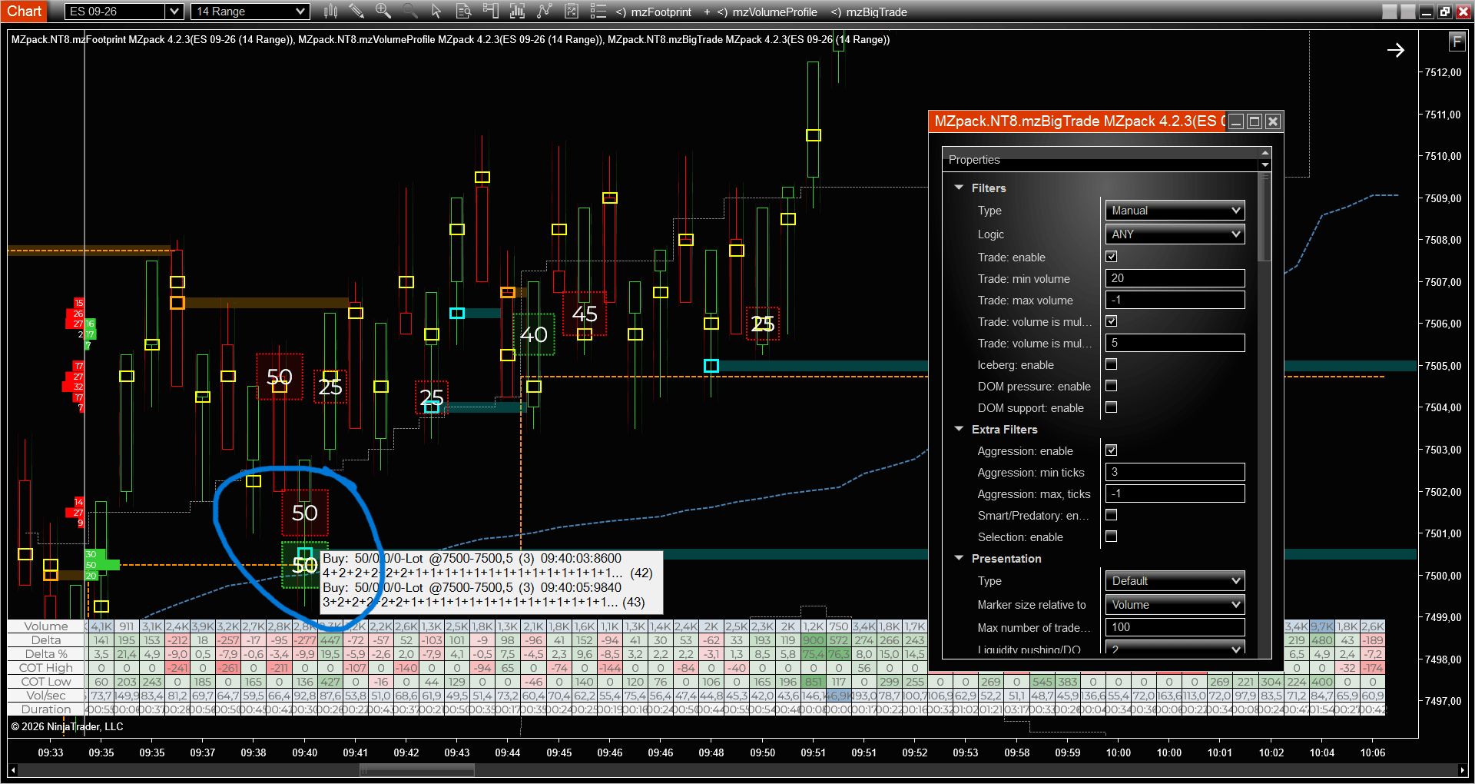Click the 7505,00 price axis label

point(1443,366)
